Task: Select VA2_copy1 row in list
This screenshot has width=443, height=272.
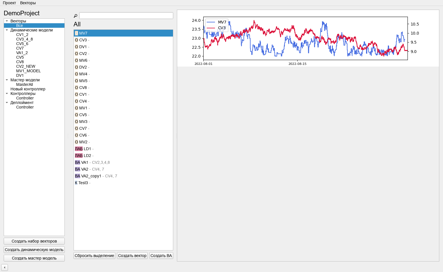Action: 123,176
